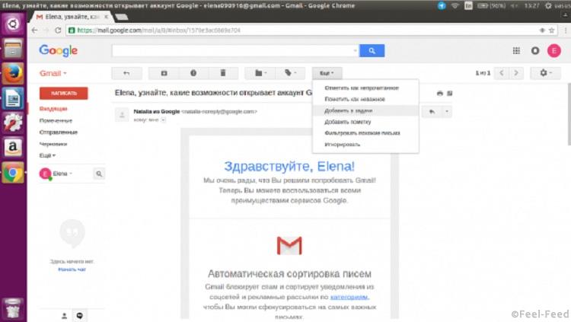Delete the email with the trash icon
The width and height of the screenshot is (571, 322).
click(223, 73)
